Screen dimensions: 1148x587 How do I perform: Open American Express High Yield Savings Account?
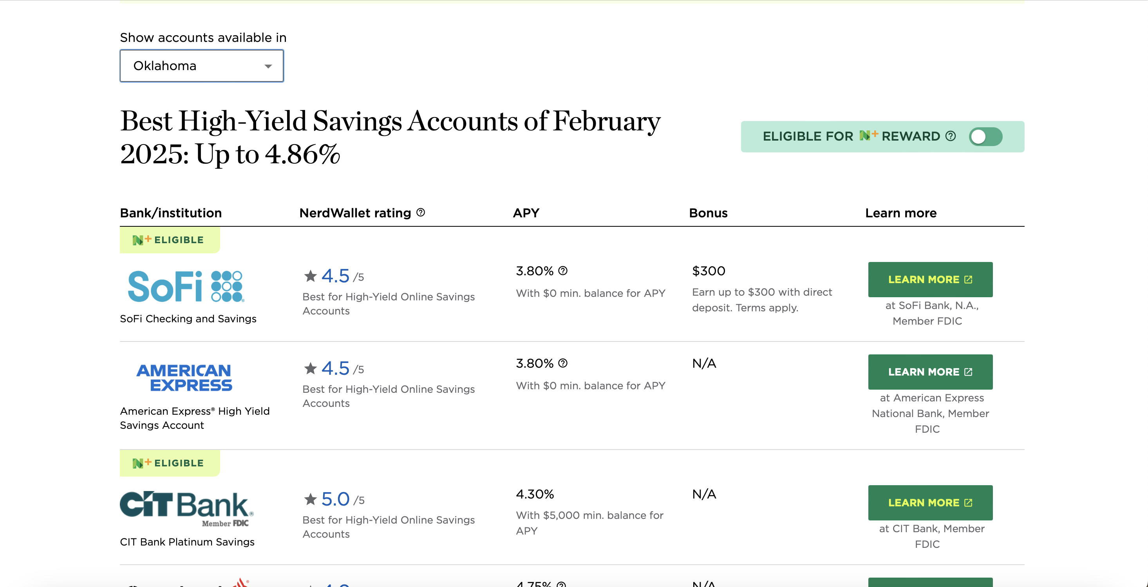pos(195,417)
